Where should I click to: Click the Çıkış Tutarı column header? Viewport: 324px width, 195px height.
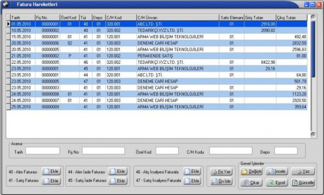[x=292, y=18]
